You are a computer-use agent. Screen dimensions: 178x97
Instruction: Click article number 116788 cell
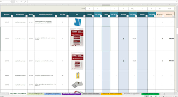pos(31,85)
